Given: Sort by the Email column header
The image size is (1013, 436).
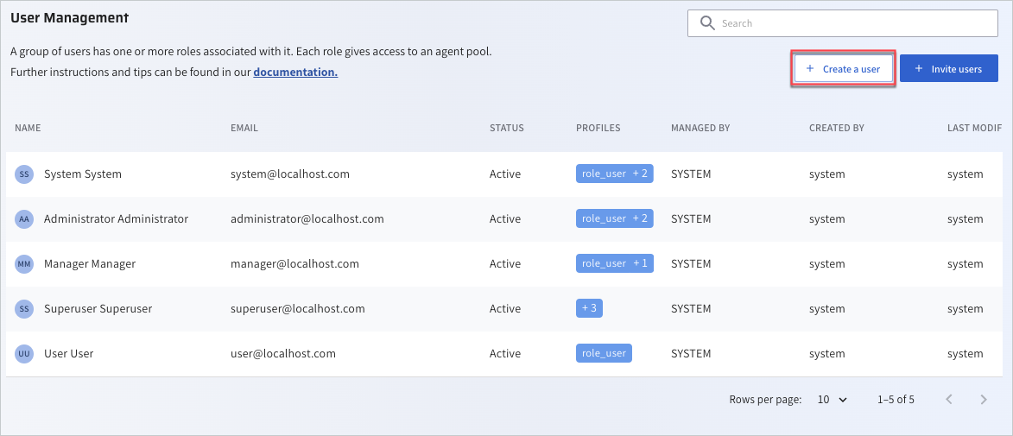Looking at the screenshot, I should (x=244, y=128).
